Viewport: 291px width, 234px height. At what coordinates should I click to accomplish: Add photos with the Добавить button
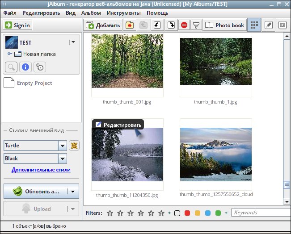[103, 25]
